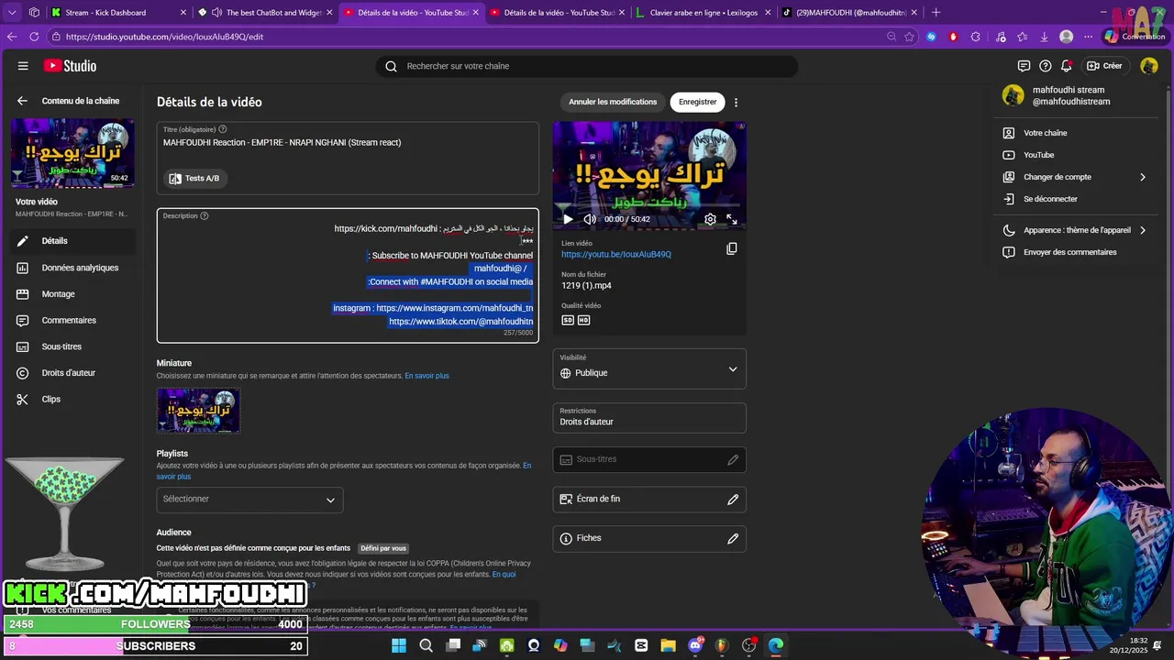
Task: Open Clips in the sidebar
Action: point(74,399)
